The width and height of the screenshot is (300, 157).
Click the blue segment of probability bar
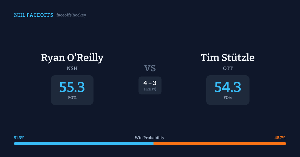[x=83, y=144]
